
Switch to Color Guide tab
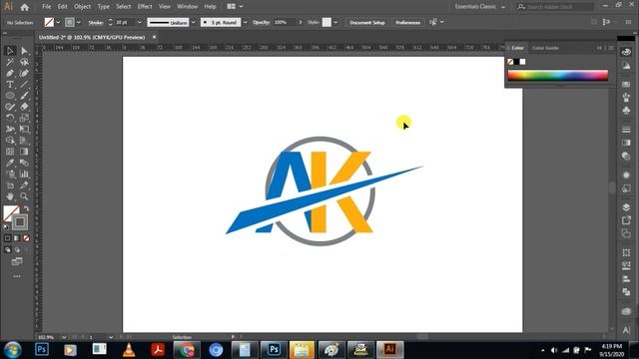[x=545, y=48]
